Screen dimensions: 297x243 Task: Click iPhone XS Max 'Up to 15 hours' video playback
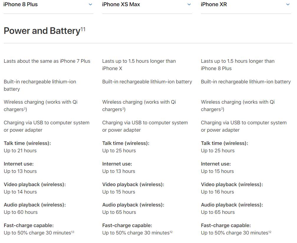tap(118, 192)
